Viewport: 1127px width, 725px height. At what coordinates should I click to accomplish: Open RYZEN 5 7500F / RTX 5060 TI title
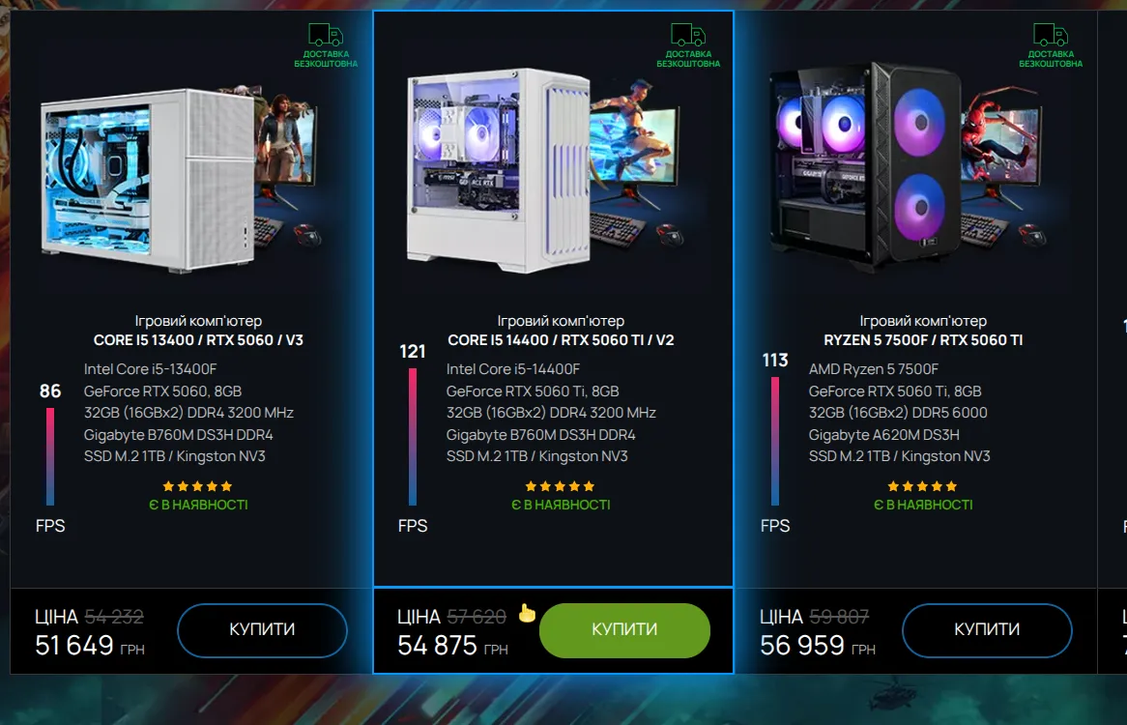point(923,340)
